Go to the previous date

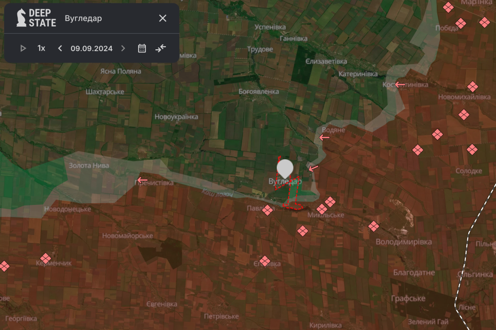(60, 48)
